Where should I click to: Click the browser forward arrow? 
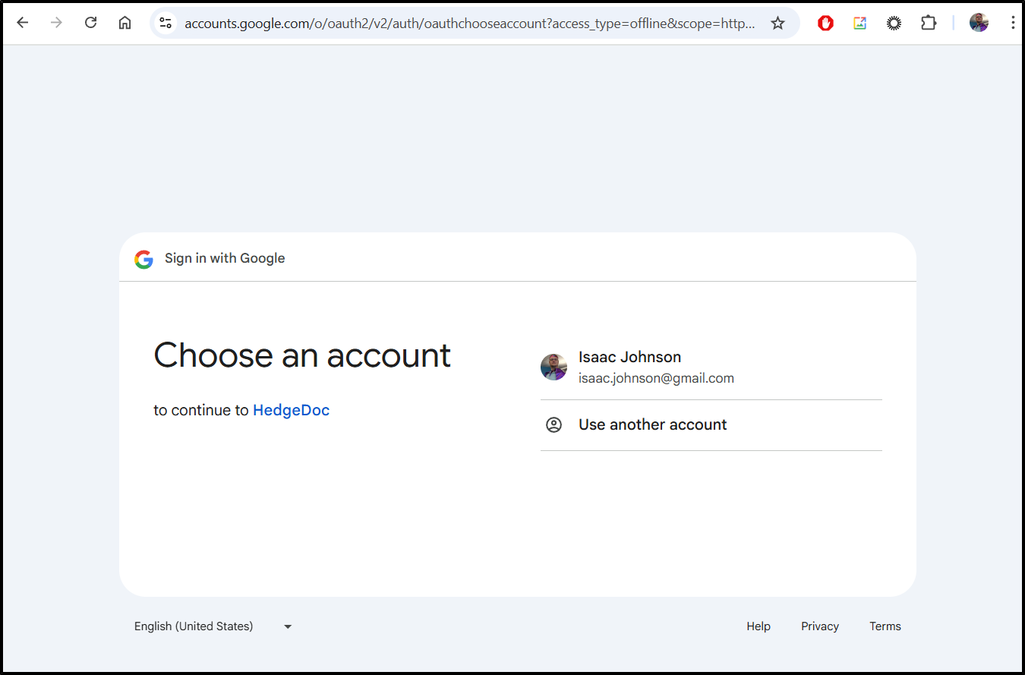[x=56, y=23]
